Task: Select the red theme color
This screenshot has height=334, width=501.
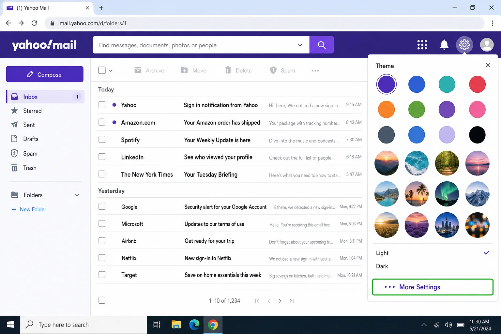Action: 477,84
